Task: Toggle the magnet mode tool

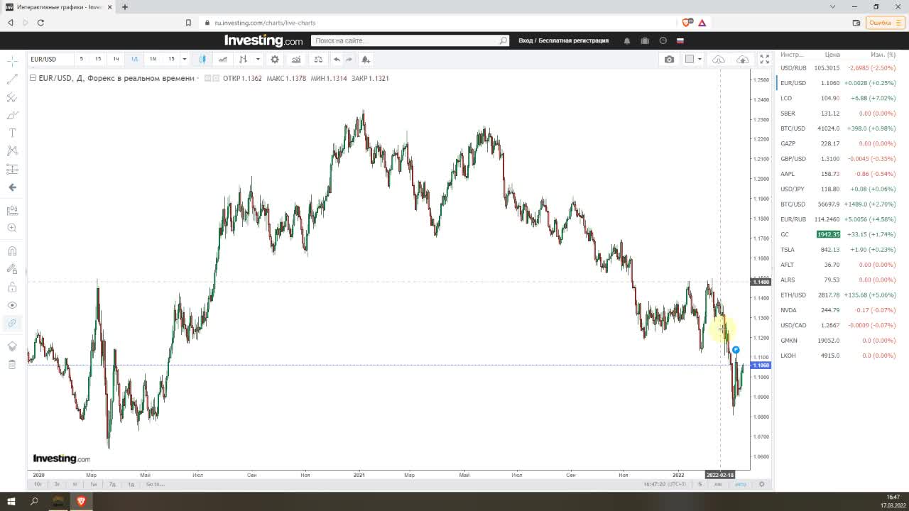Action: pyautogui.click(x=12, y=251)
